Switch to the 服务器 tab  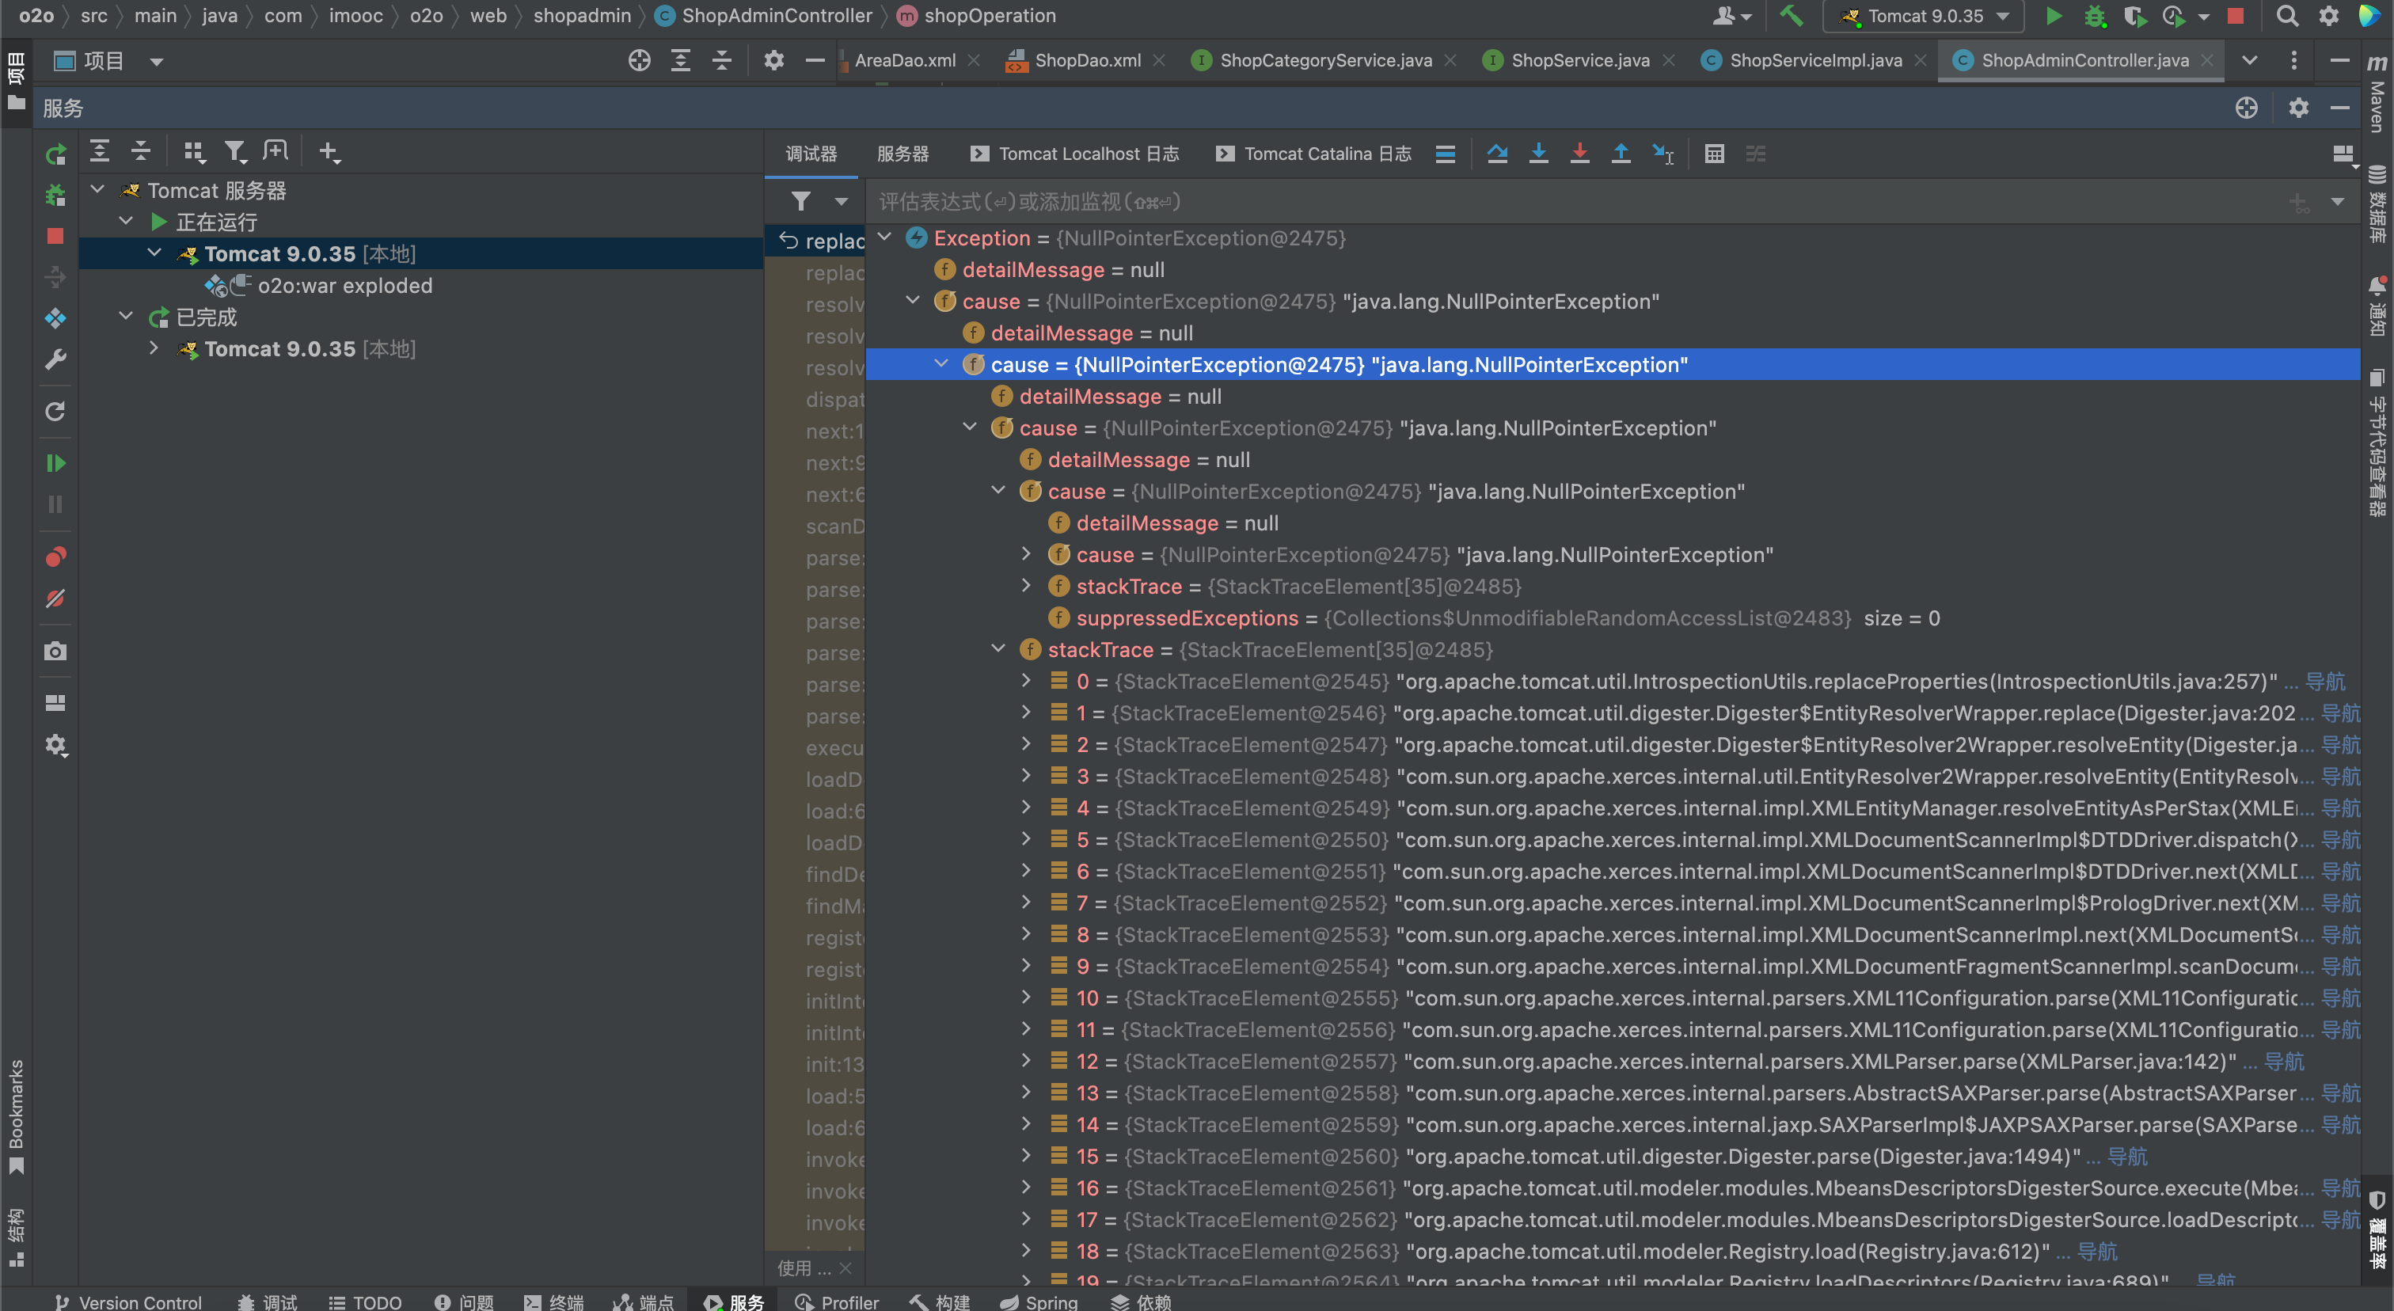[x=903, y=154]
